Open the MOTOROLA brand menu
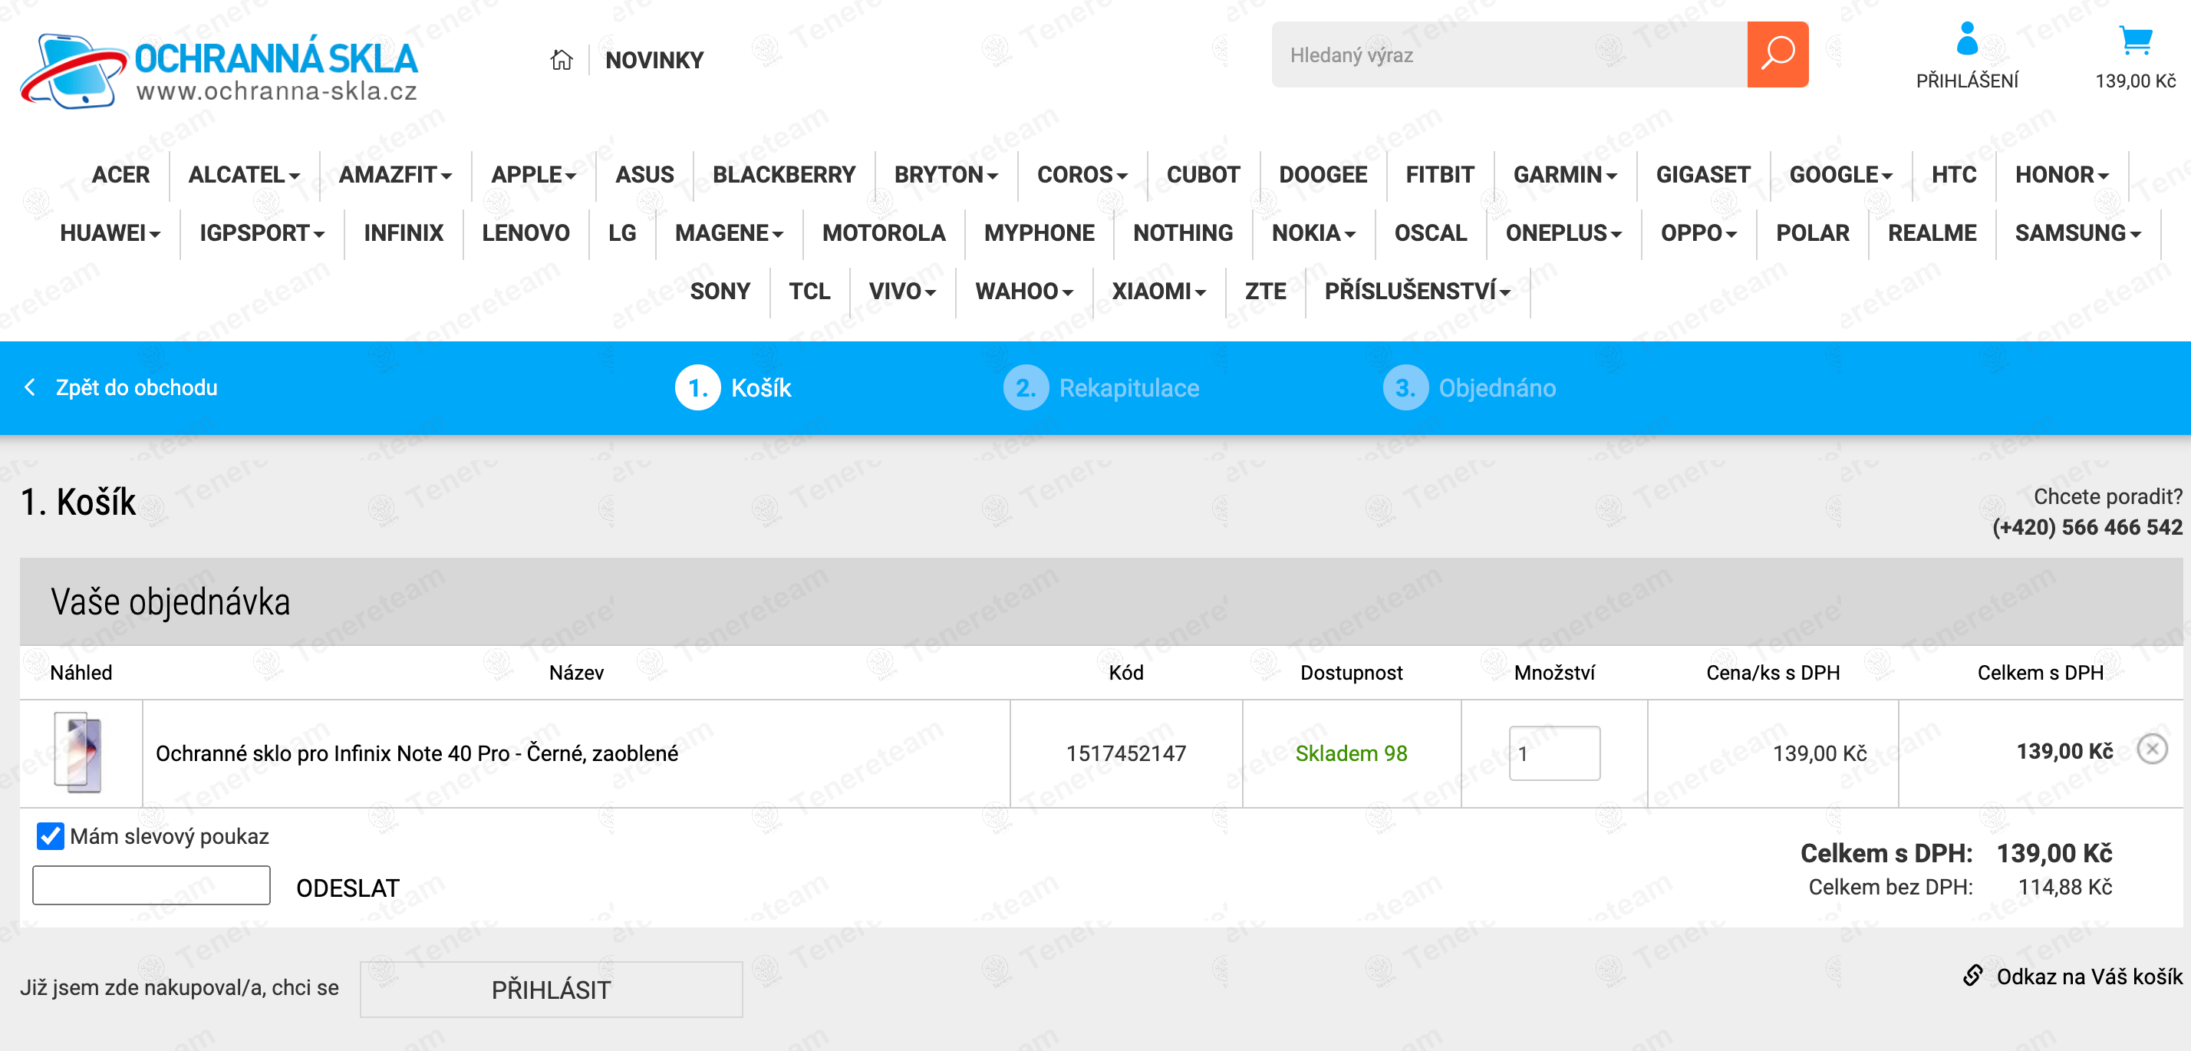This screenshot has height=1051, width=2191. pos(884,233)
